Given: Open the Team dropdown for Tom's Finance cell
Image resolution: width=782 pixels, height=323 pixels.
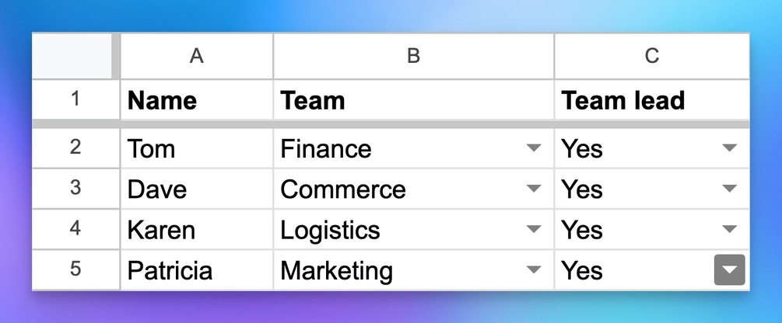Looking at the screenshot, I should tap(534, 148).
